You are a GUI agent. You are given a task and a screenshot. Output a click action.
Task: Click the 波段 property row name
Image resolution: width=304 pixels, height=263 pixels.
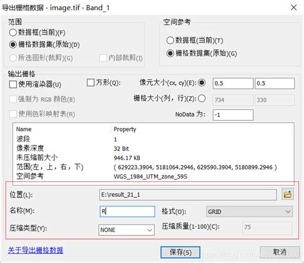pos(23,139)
